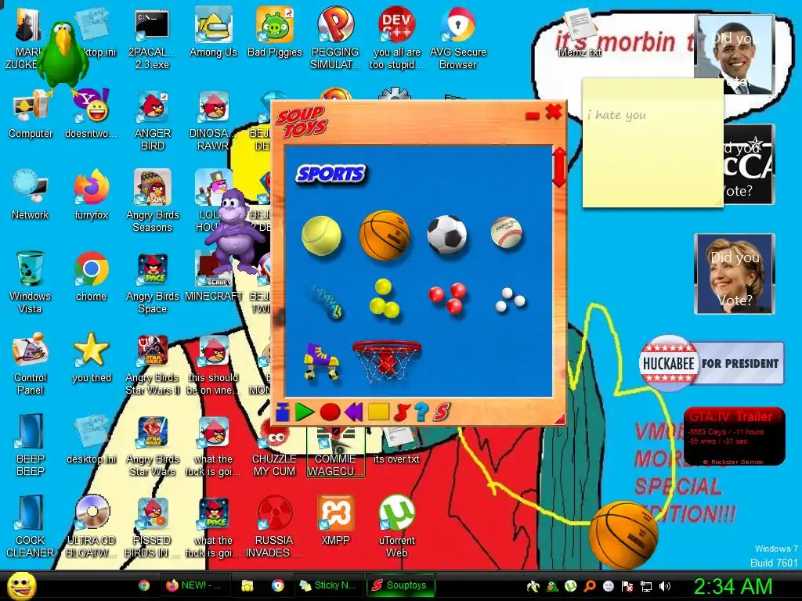The height and width of the screenshot is (601, 802).
Task: Click the 2:34 AM taskbar clock
Action: (x=733, y=587)
